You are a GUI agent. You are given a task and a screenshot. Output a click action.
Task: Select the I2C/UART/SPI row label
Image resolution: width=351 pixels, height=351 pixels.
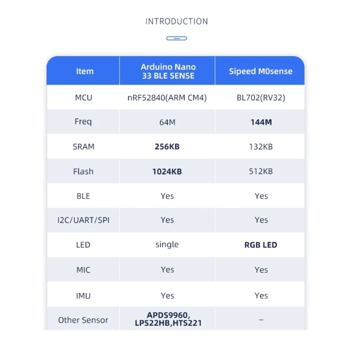[83, 220]
